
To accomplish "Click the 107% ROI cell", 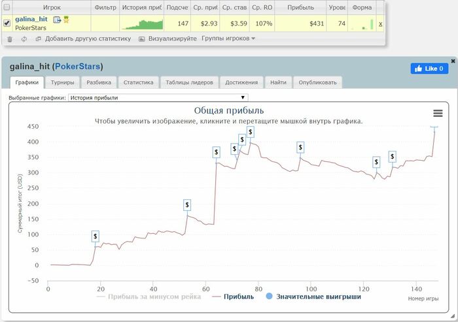I will click(262, 24).
